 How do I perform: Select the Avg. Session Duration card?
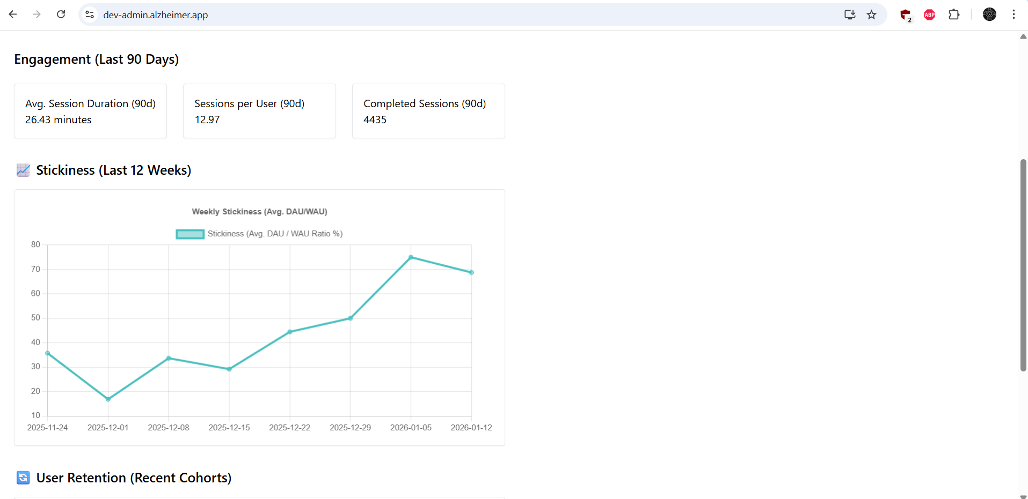tap(90, 111)
